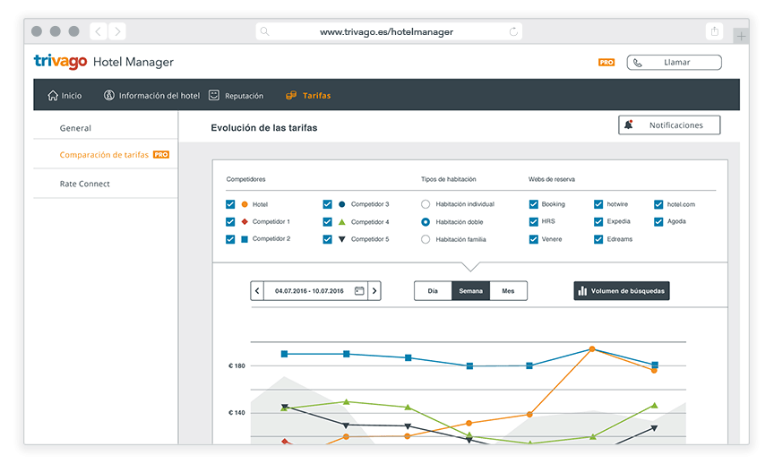Toggle the hotel.com checkbox
This screenshot has height=464, width=774.
[658, 204]
